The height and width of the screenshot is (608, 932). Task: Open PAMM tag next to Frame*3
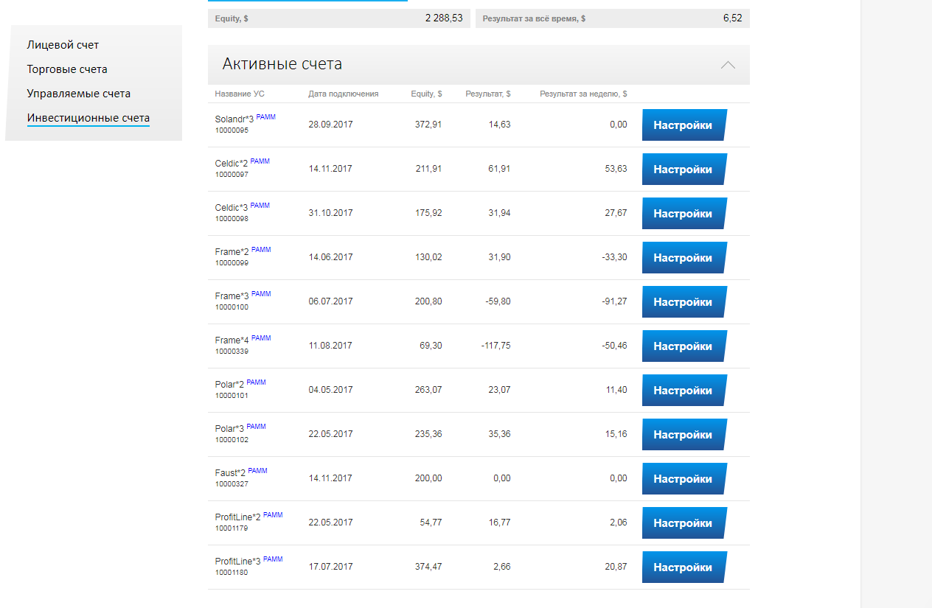(261, 294)
